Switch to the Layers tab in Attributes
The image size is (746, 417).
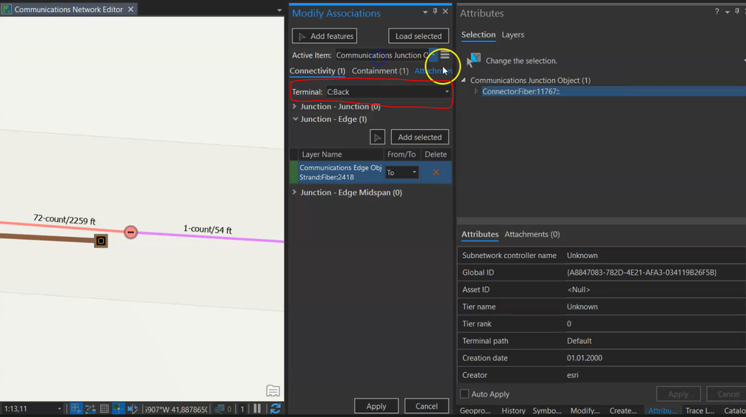513,34
